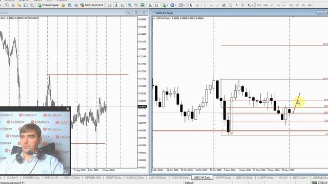Open the Periods clock icon
Screen dimensions: 328x184
172,5
